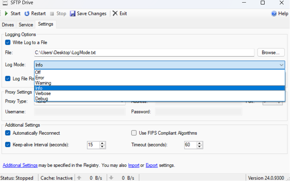Choose Off in Log Mode list
The width and height of the screenshot is (290, 181).
pyautogui.click(x=159, y=72)
